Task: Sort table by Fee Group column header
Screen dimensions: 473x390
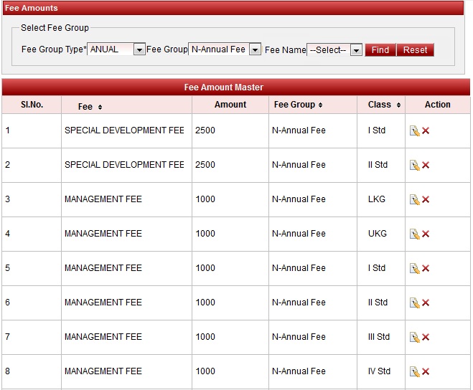Action: click(x=298, y=105)
